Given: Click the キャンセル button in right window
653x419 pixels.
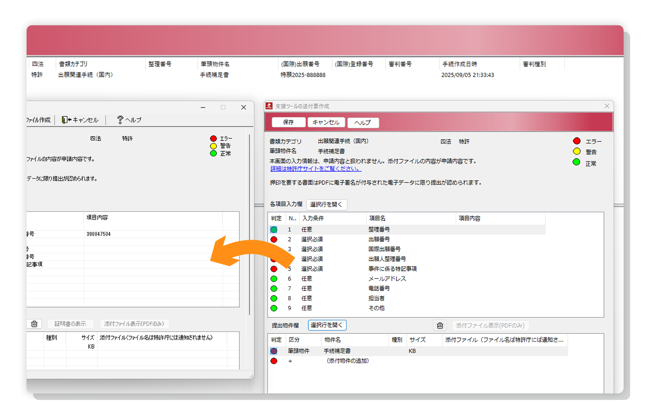Looking at the screenshot, I should (326, 122).
